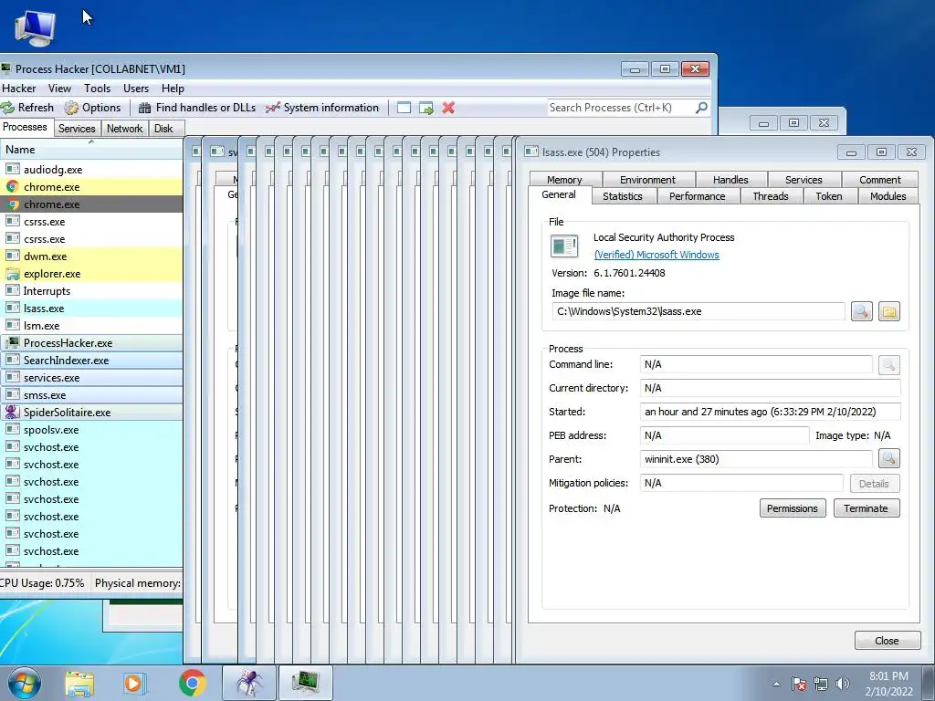Click the explorer.exe process icon

point(13,274)
